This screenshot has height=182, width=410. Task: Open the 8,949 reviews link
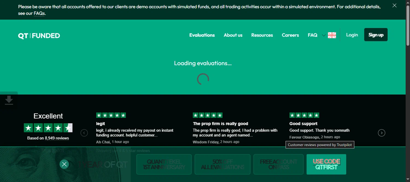pos(57,138)
